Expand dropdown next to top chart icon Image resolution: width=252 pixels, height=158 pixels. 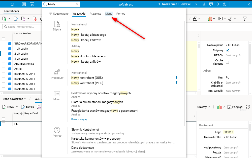tap(214, 19)
